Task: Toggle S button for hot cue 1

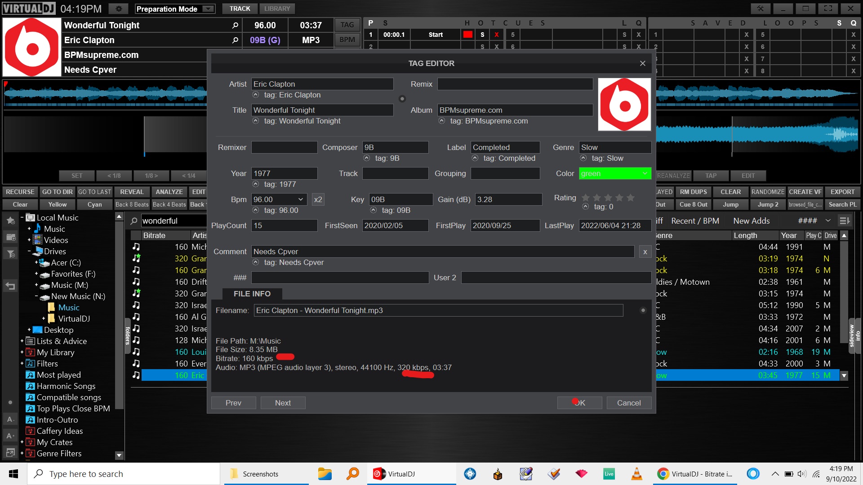Action: [x=482, y=35]
